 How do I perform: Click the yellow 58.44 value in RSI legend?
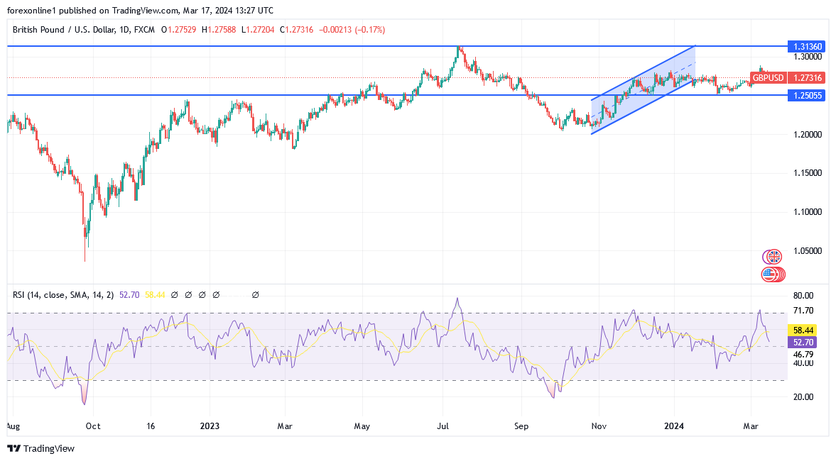(x=155, y=295)
